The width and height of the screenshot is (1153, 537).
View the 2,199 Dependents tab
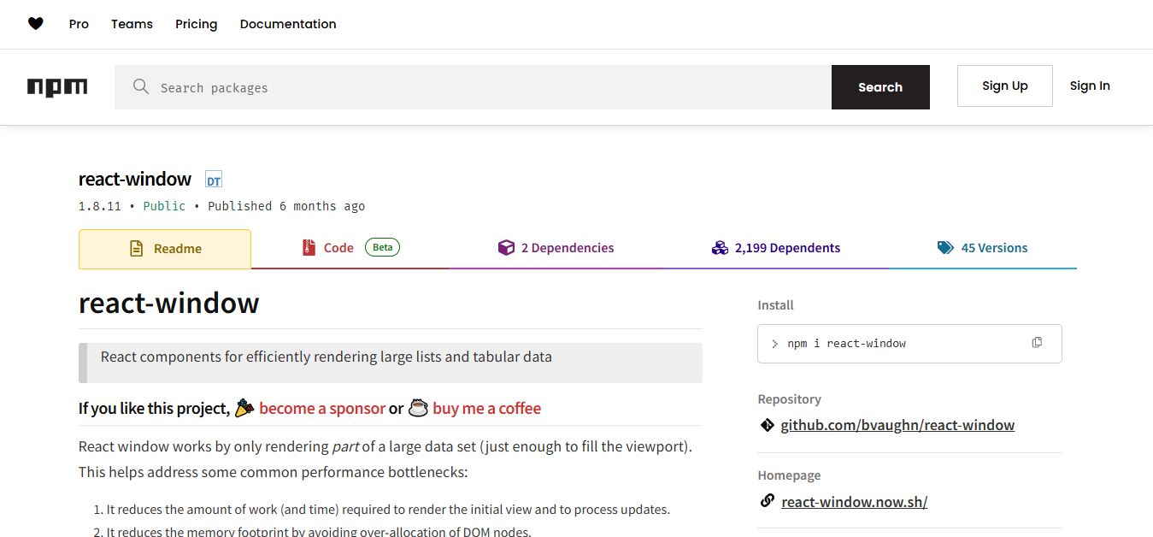point(775,248)
